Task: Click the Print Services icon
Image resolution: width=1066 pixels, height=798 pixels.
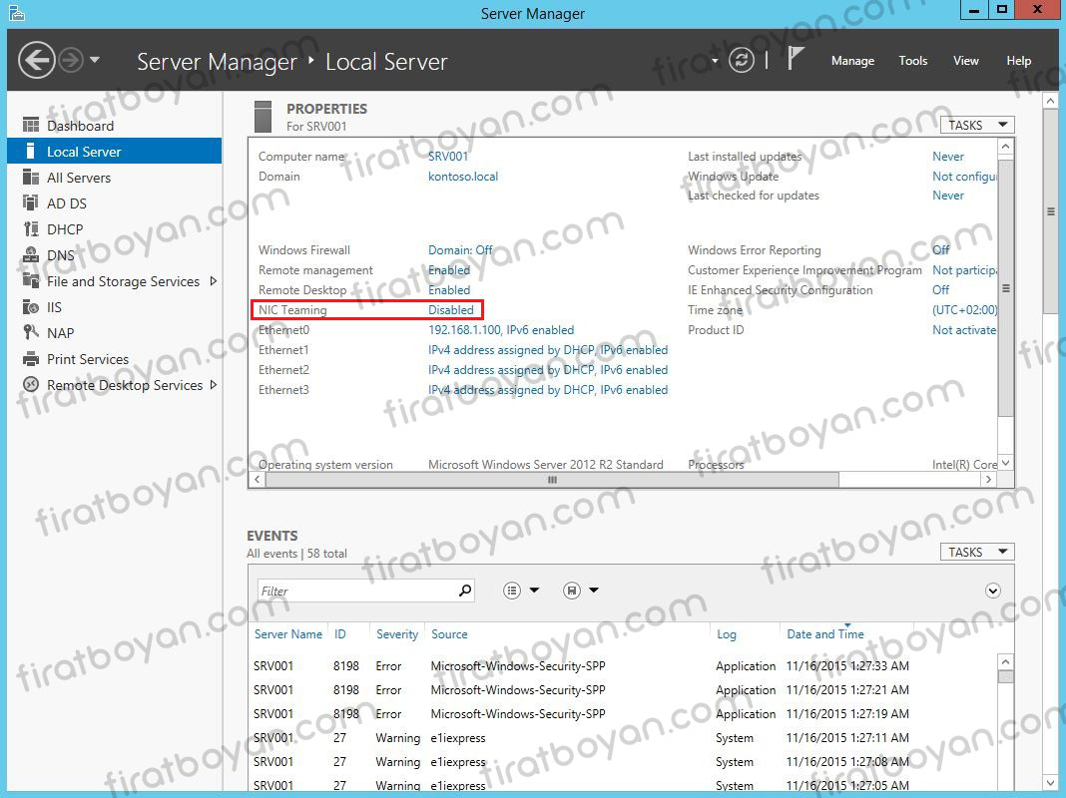Action: [x=31, y=358]
